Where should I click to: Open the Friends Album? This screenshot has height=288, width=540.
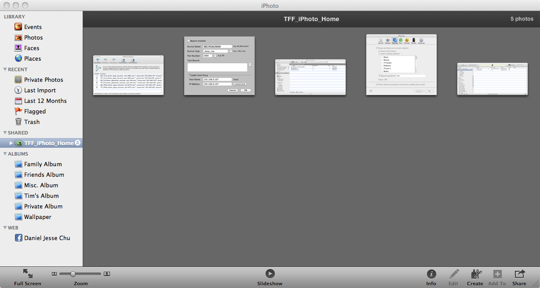tap(44, 175)
